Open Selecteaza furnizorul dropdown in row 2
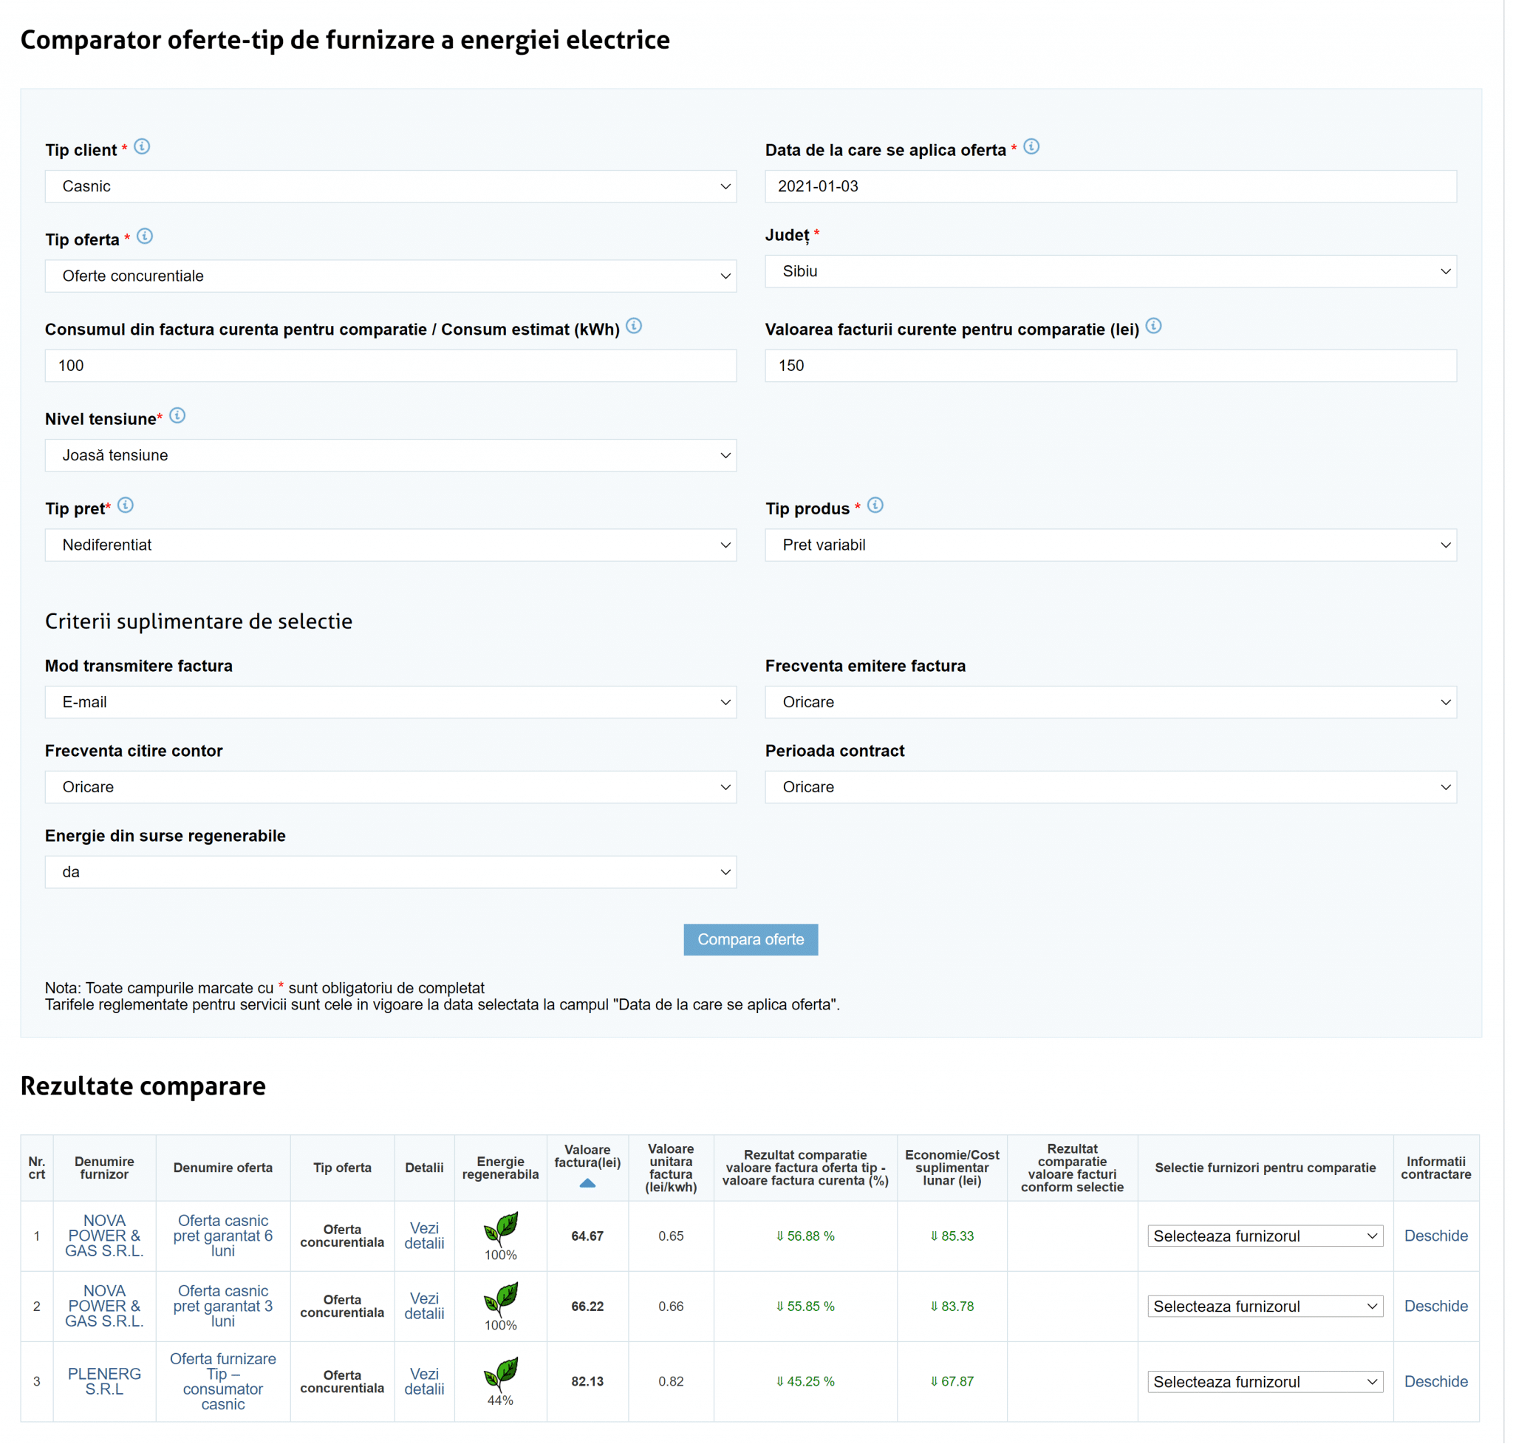The width and height of the screenshot is (1513, 1444). coord(1265,1307)
